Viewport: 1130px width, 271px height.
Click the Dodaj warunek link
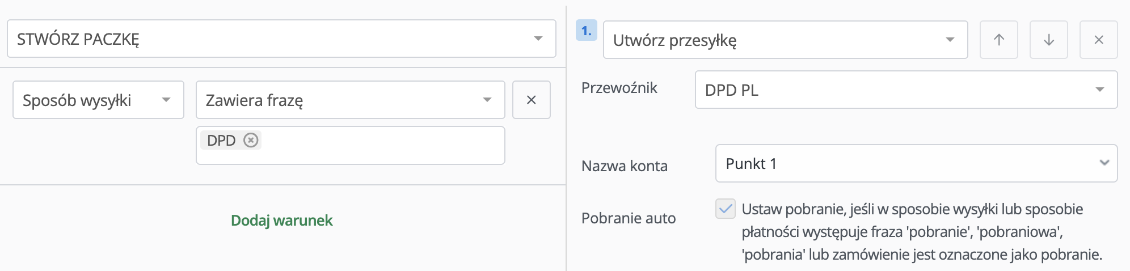tap(281, 220)
